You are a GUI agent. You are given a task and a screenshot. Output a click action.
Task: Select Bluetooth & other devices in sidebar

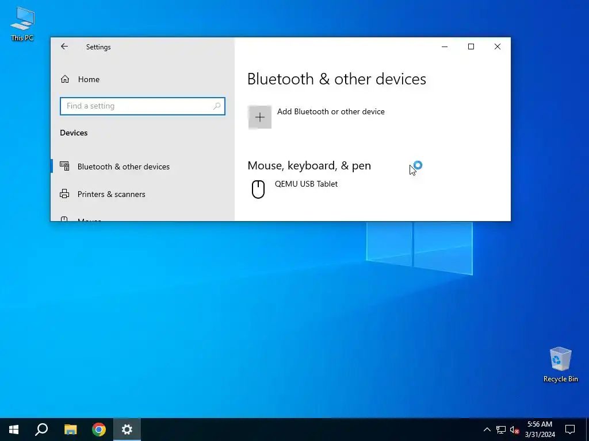coord(123,167)
